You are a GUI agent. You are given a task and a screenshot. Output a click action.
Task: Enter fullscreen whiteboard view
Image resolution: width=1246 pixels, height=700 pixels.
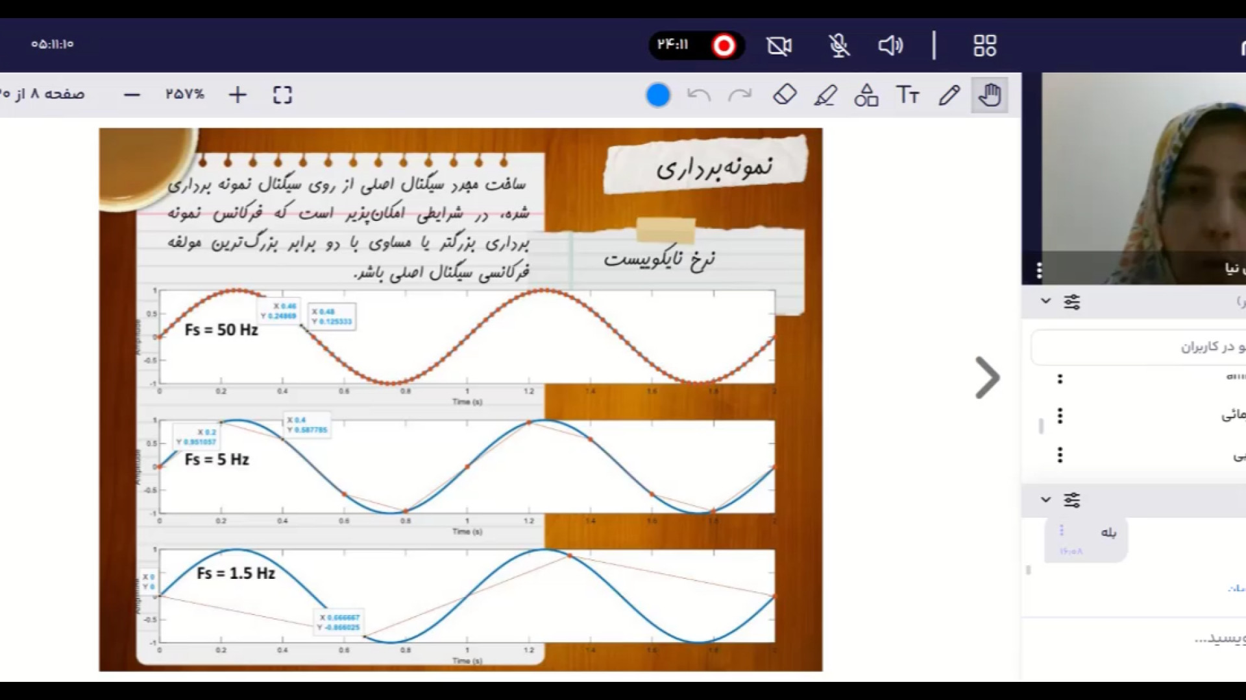[x=282, y=95]
